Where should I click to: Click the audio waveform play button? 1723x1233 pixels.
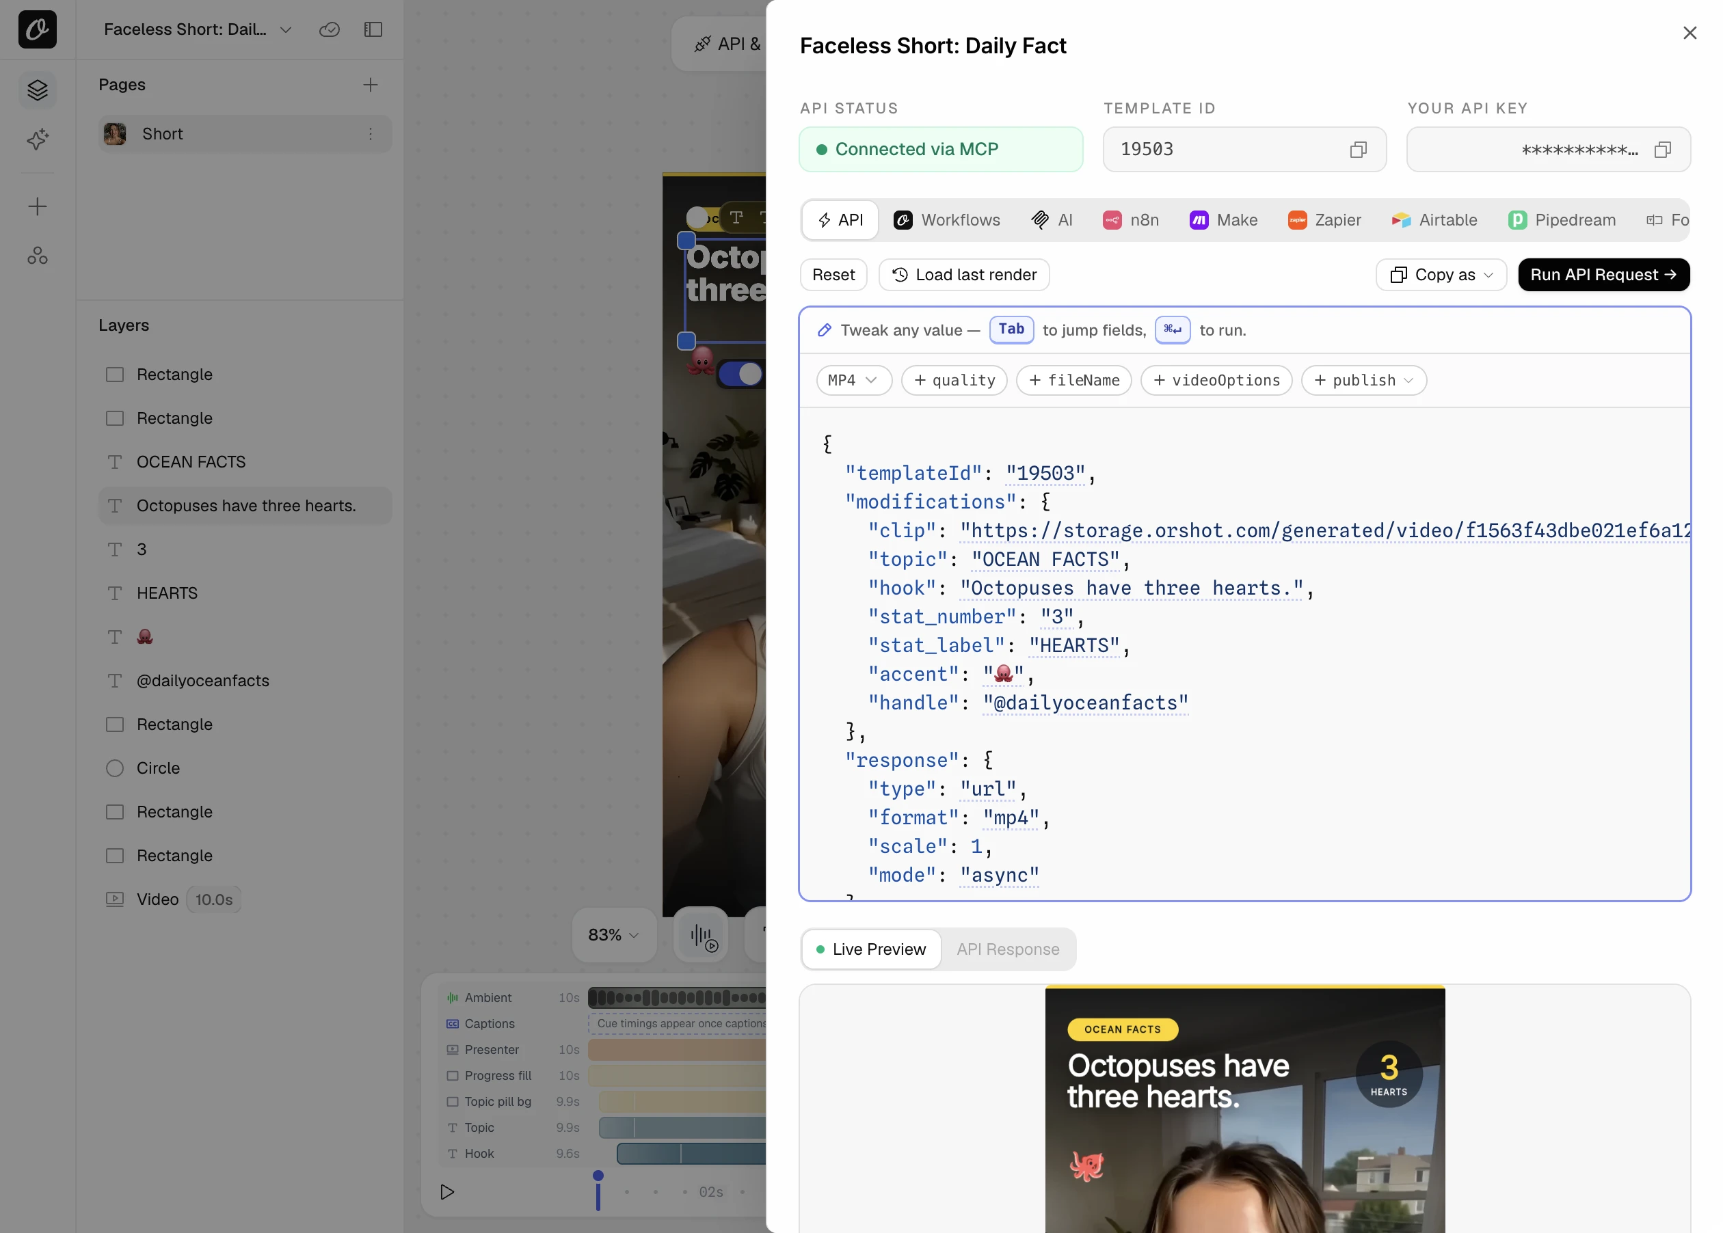pyautogui.click(x=701, y=934)
